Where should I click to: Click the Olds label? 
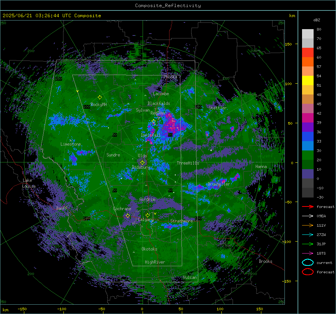[142, 156]
